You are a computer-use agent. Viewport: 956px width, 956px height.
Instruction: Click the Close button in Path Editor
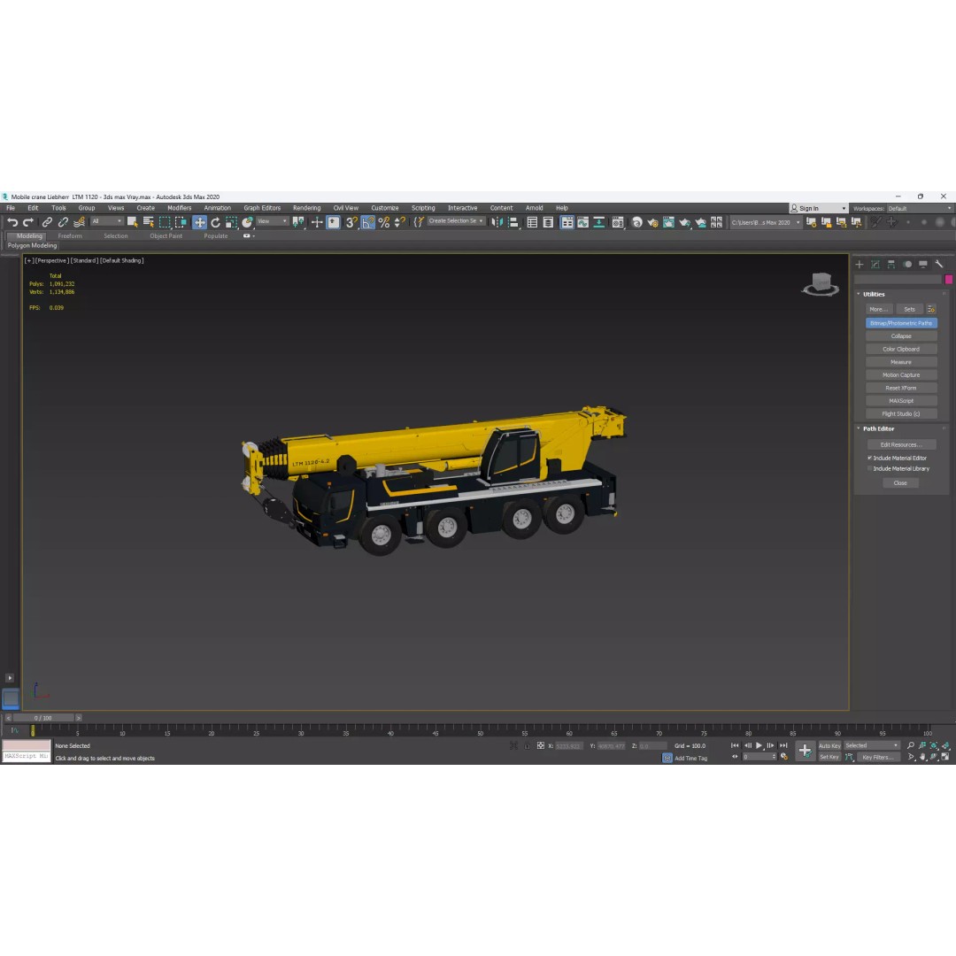(x=900, y=483)
